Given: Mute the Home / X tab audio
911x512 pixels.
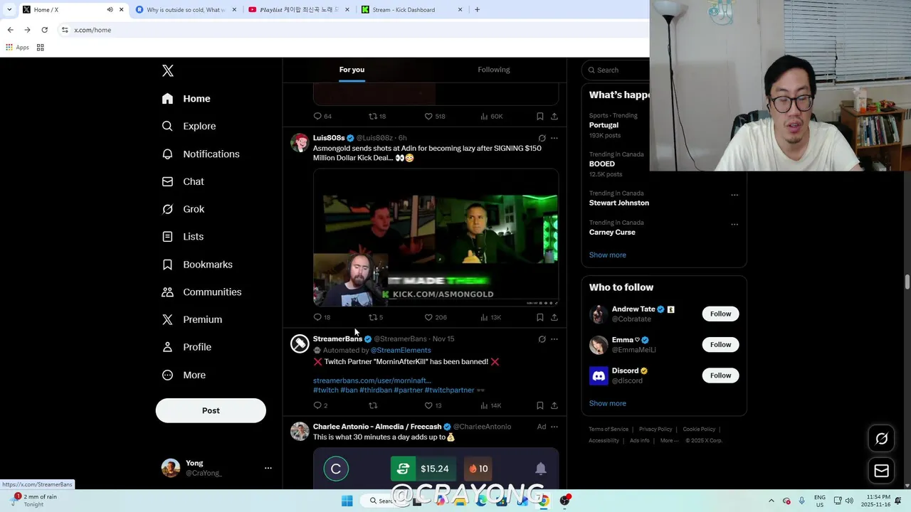Looking at the screenshot, I should pyautogui.click(x=110, y=10).
